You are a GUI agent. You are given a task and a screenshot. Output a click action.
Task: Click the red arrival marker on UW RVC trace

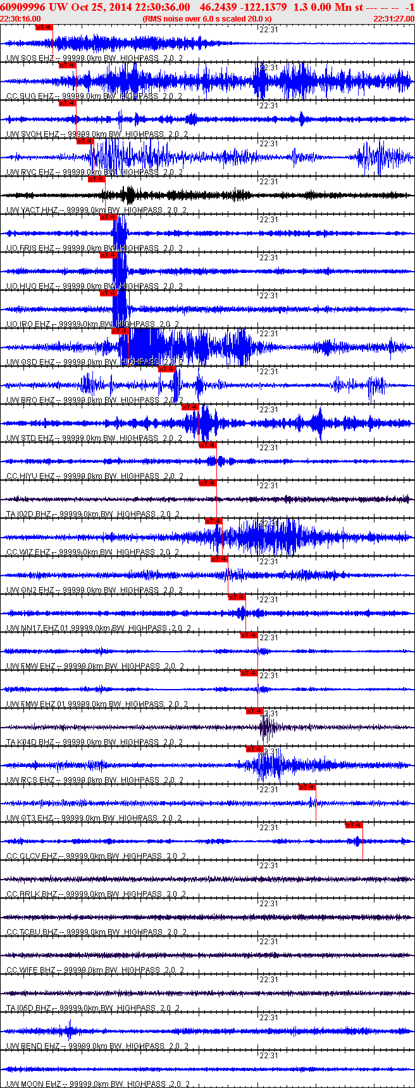point(85,141)
